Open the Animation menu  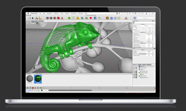pyautogui.click(x=74, y=13)
